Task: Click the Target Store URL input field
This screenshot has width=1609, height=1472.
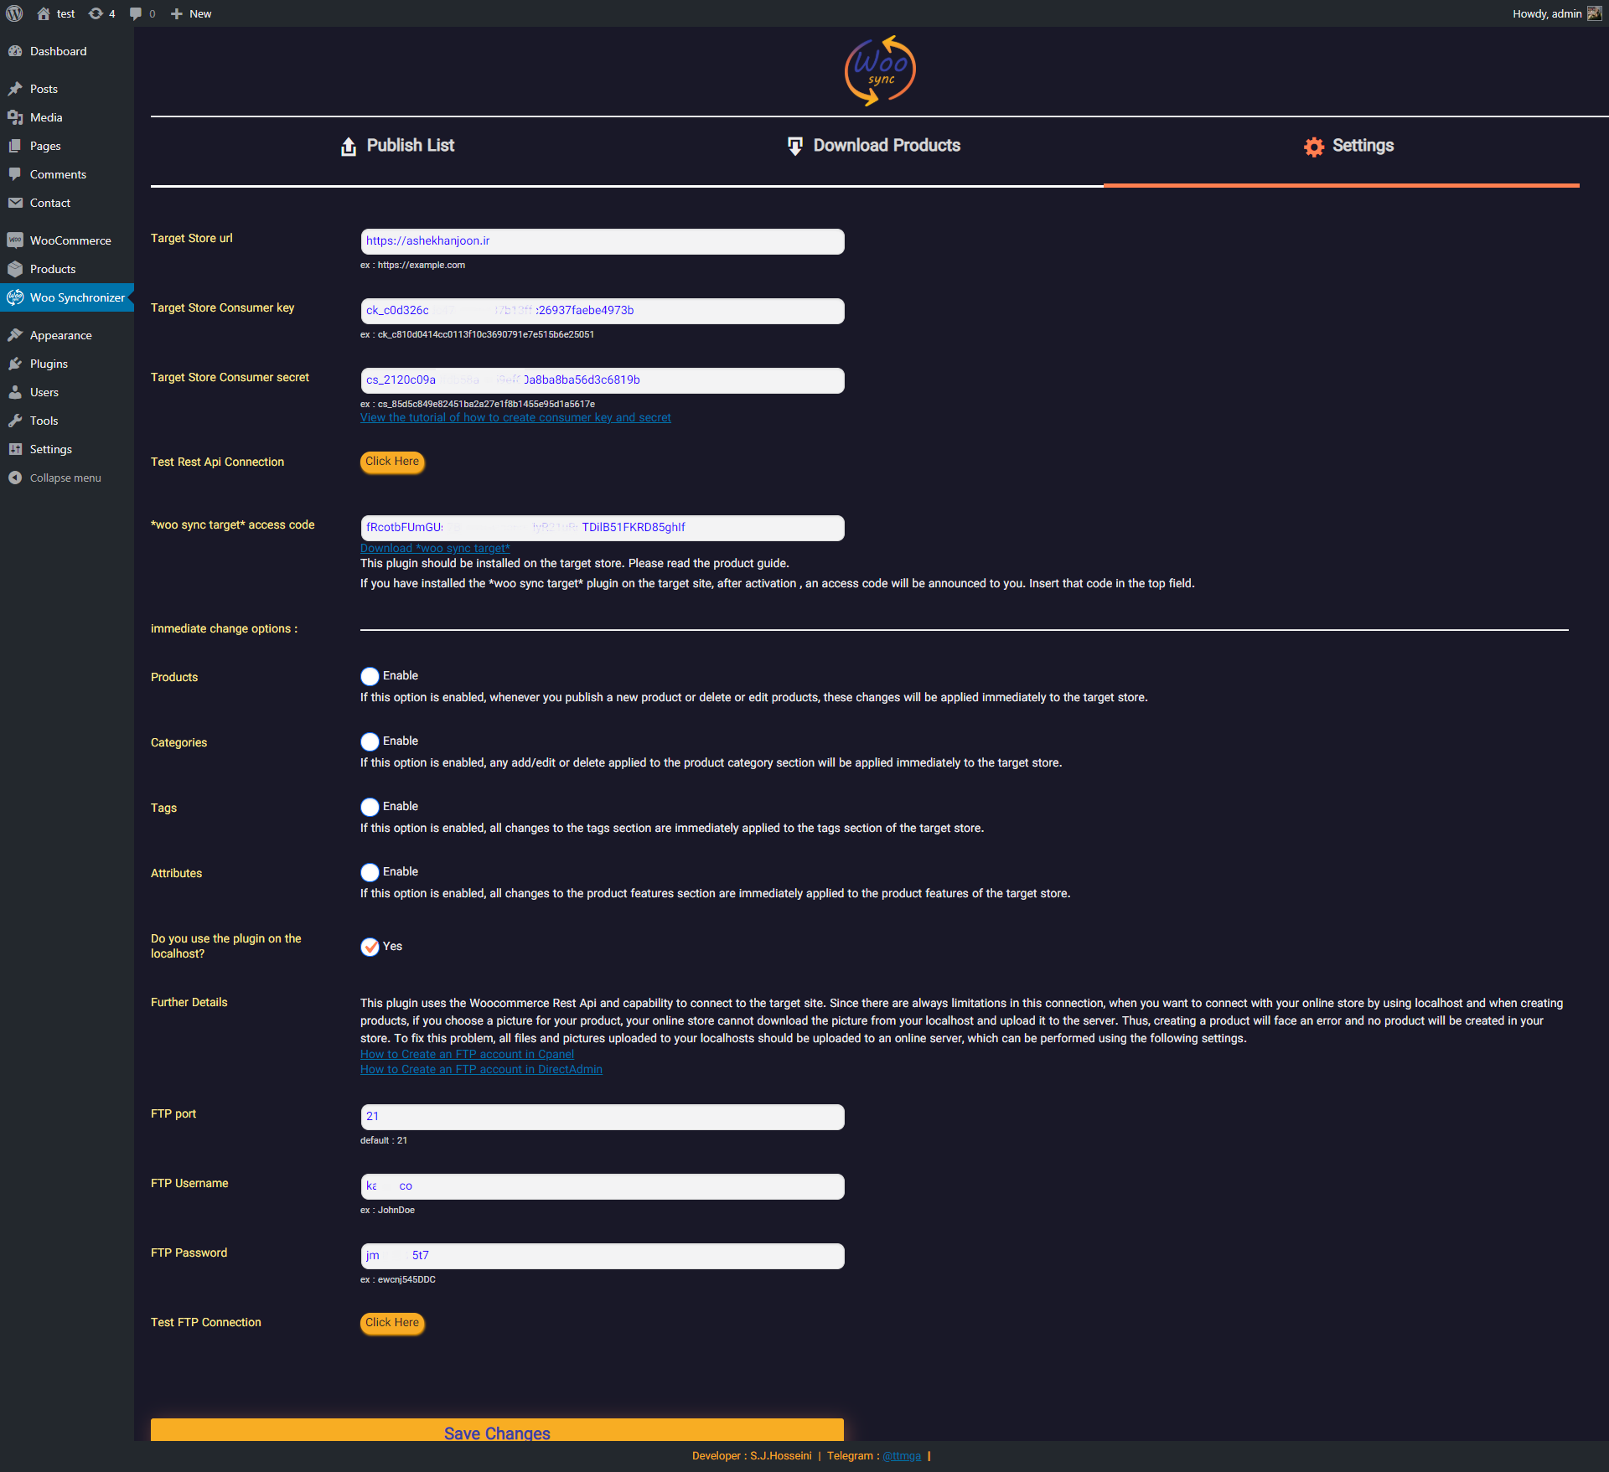Action: tap(600, 240)
